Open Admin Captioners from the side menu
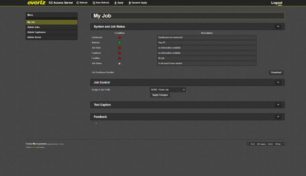Screen dimensions: 306x176 click(52, 32)
